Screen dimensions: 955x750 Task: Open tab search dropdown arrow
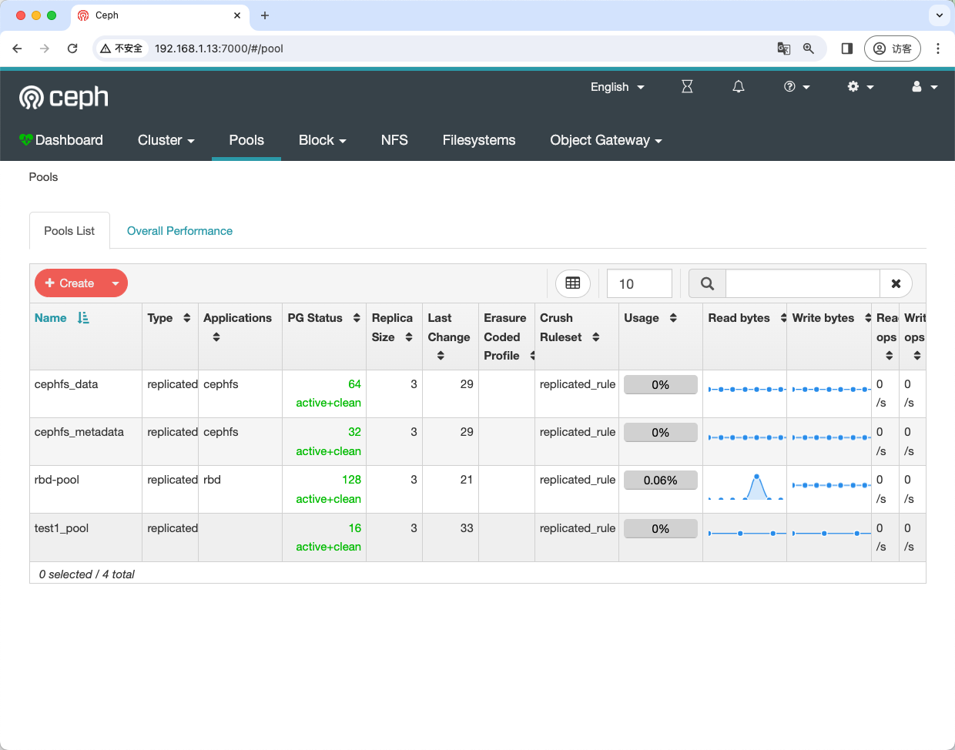coord(940,15)
